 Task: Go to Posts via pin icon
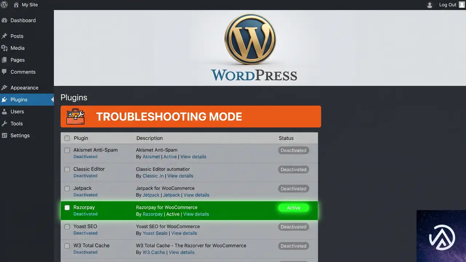(4, 36)
